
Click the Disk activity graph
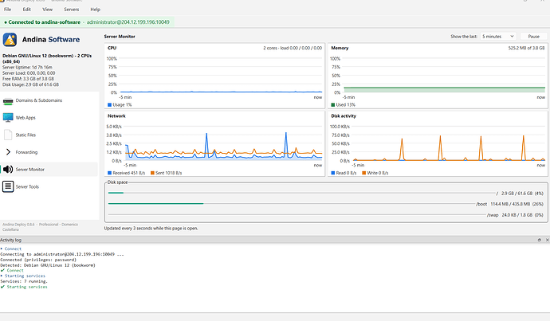tap(449, 143)
